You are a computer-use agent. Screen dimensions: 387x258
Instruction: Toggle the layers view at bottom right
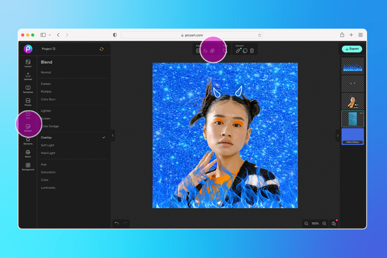334,223
